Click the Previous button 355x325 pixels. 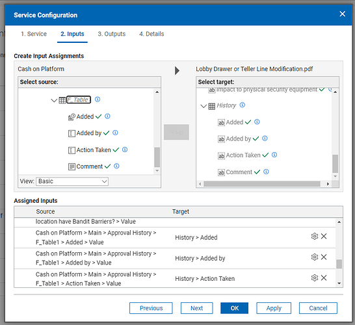coord(151,308)
